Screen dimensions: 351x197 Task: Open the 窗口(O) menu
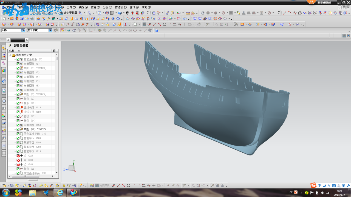134,7
